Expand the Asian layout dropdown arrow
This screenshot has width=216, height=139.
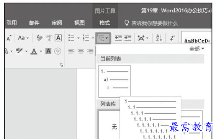[x=147, y=38]
